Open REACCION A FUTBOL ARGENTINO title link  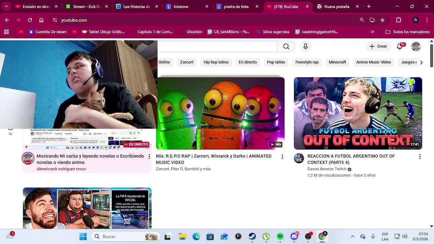click(x=351, y=159)
